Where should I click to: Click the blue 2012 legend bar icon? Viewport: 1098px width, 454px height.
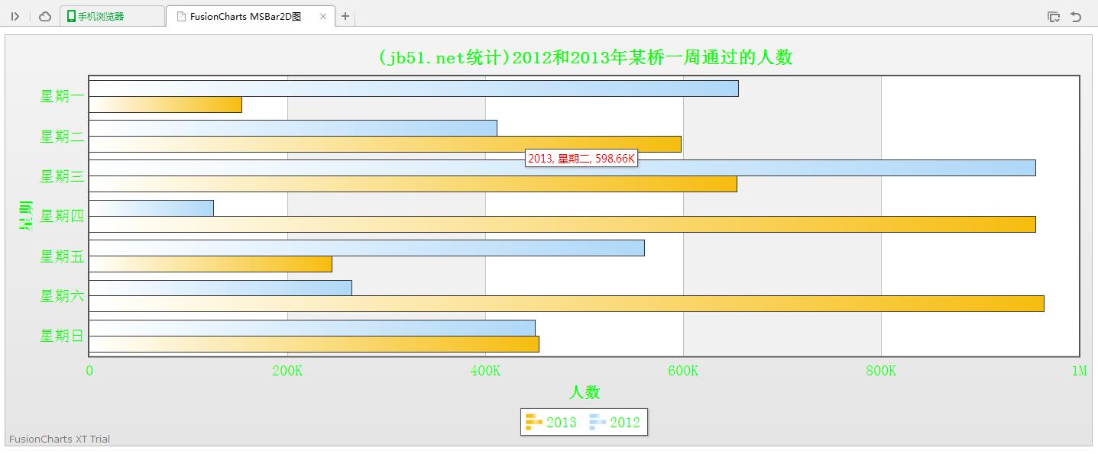597,422
